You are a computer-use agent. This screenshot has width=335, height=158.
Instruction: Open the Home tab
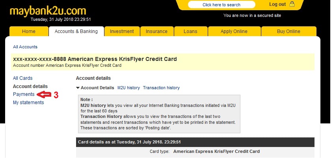point(29,31)
